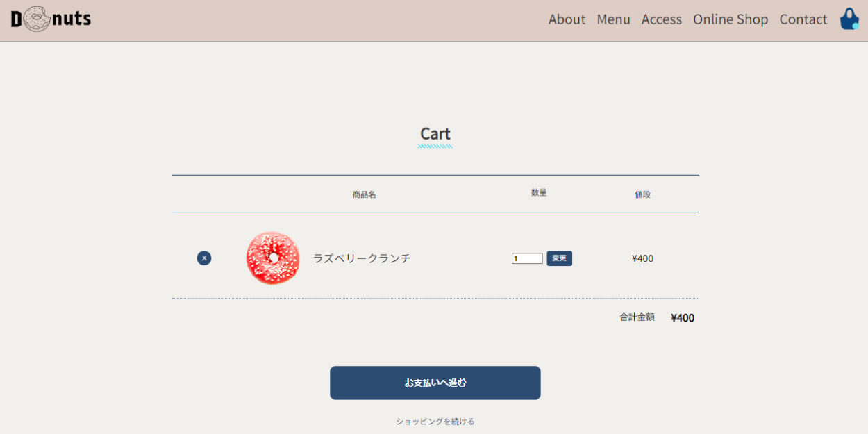Click the ショッピングを続ける link
The image size is (868, 434).
click(x=435, y=422)
